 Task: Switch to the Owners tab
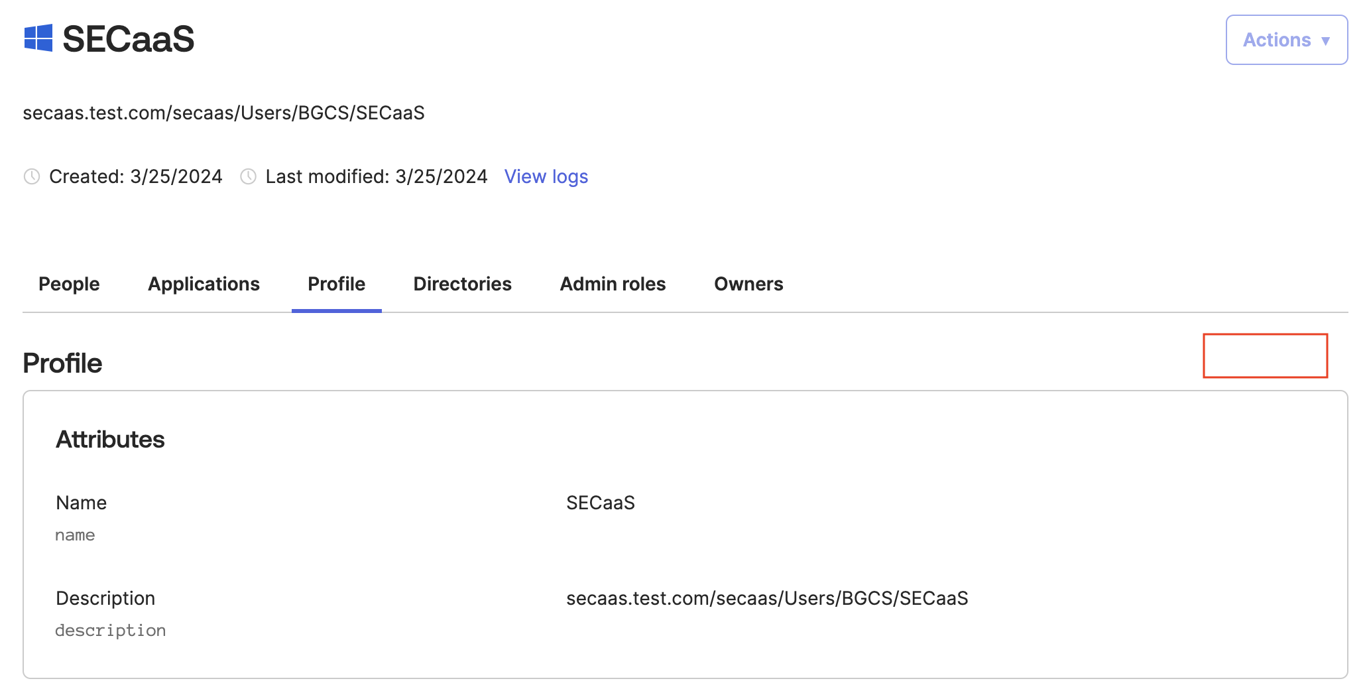point(748,284)
